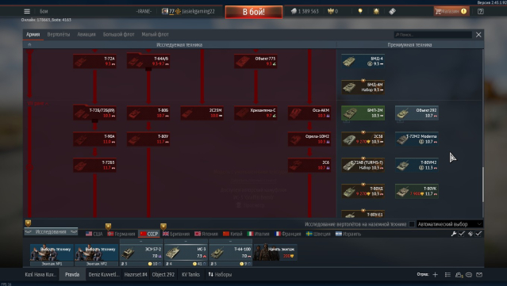
Task: Click the Поиск search field
Action: (433, 35)
